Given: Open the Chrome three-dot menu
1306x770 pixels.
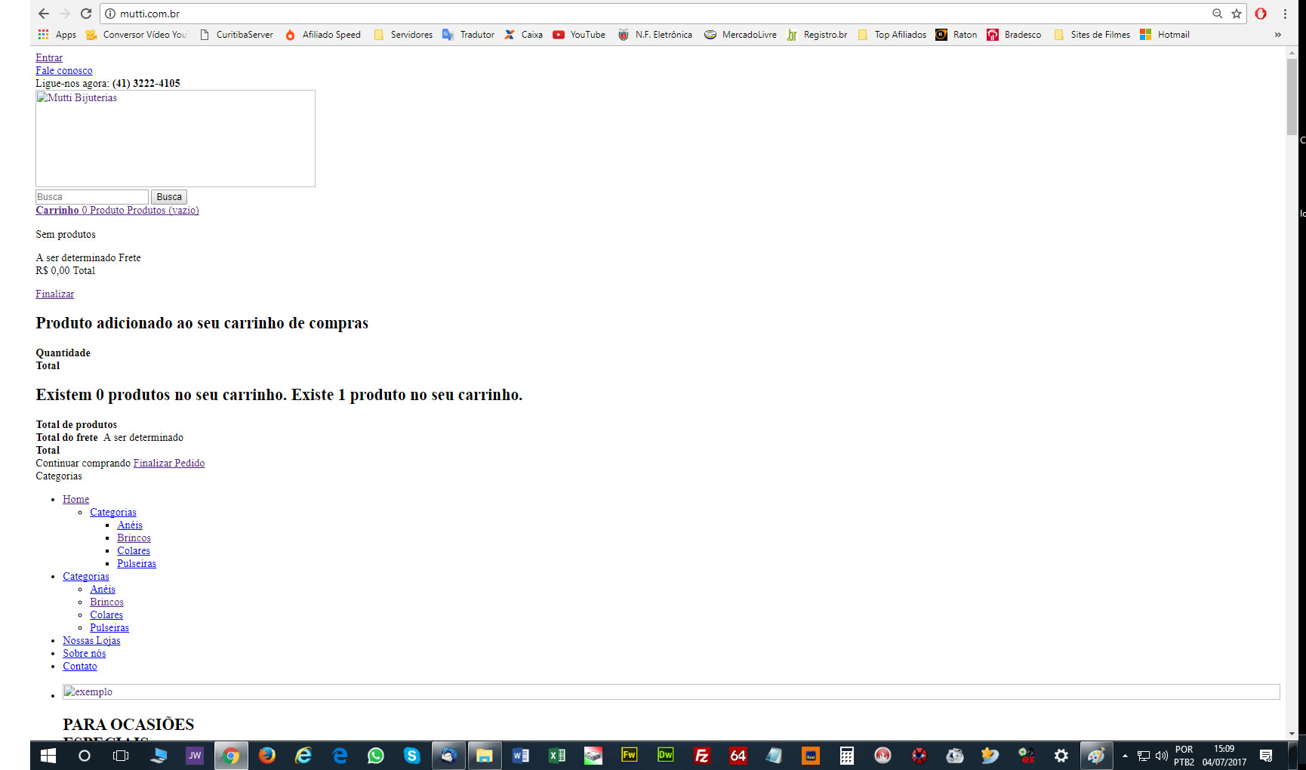Looking at the screenshot, I should pyautogui.click(x=1285, y=14).
